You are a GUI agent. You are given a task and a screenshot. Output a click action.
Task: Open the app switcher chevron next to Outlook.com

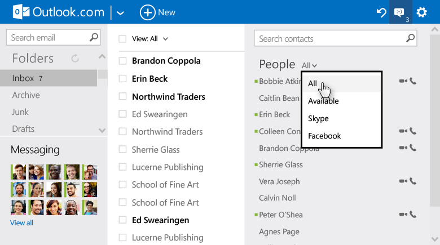point(120,12)
